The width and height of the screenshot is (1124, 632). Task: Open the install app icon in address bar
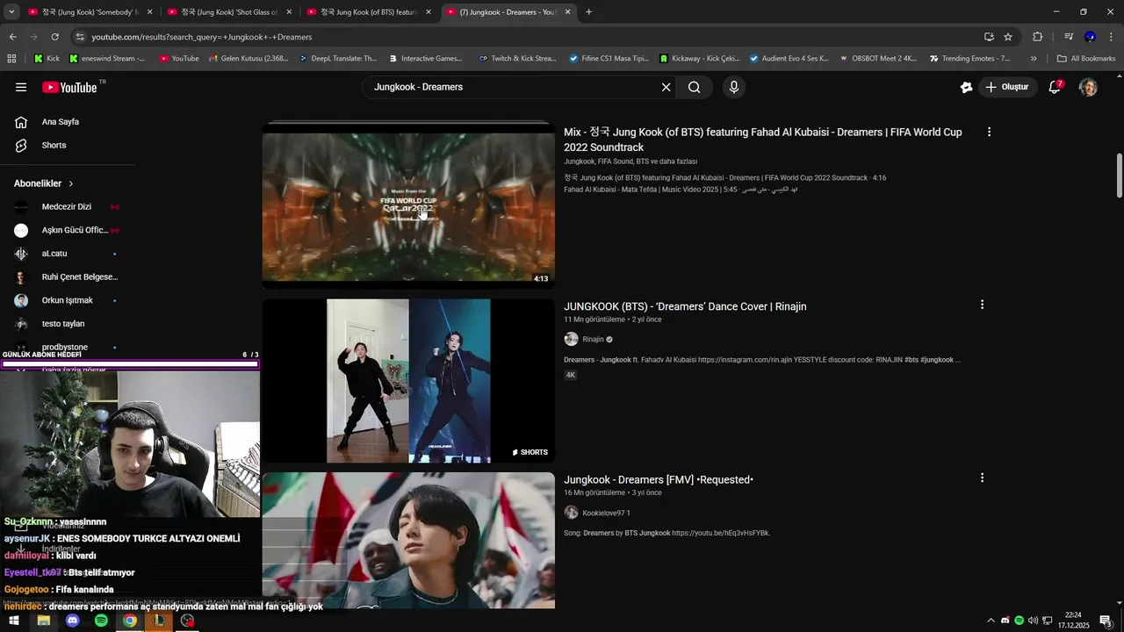point(989,37)
